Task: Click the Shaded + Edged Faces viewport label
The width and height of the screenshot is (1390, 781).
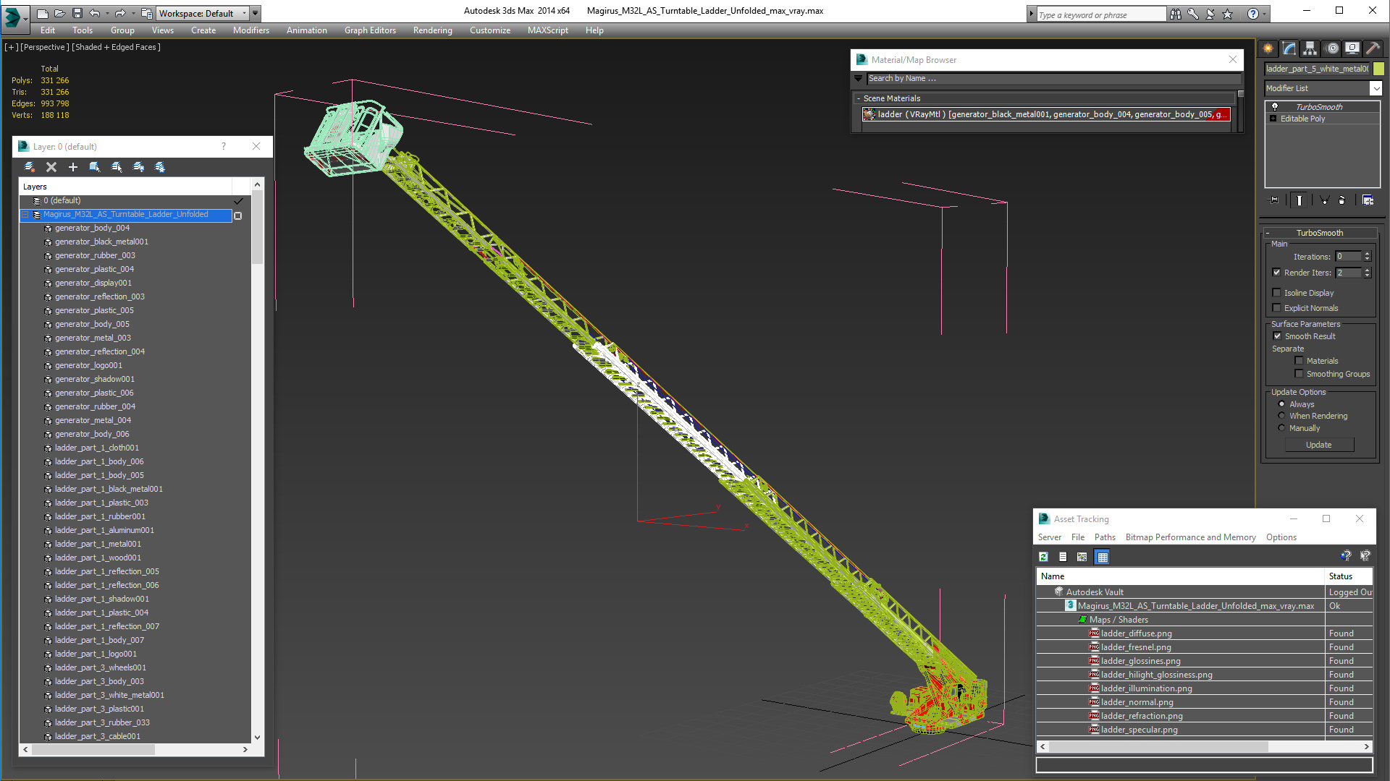Action: [116, 47]
